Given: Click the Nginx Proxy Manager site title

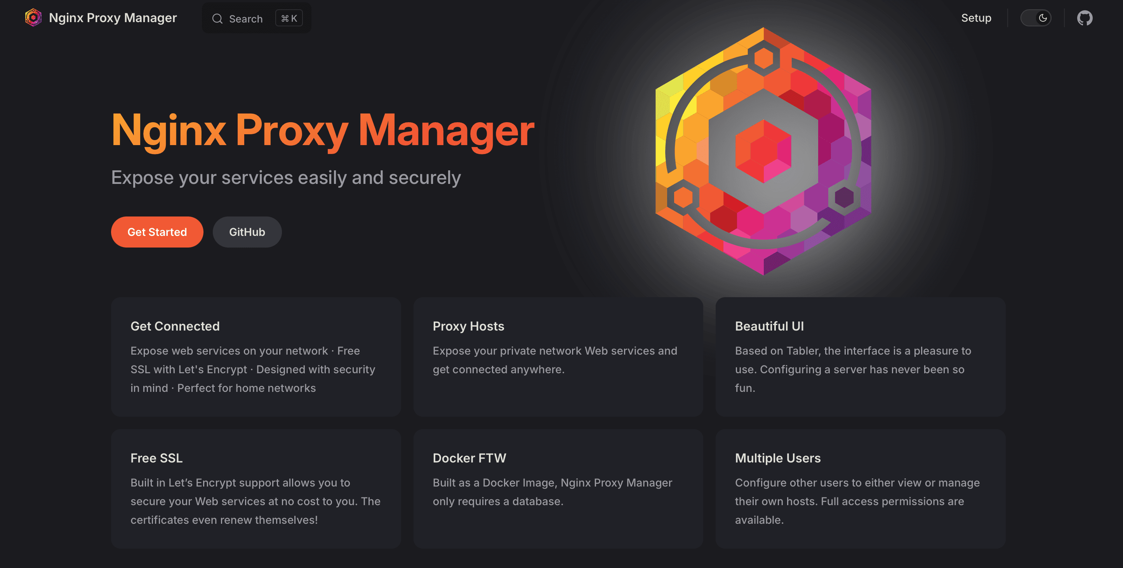Looking at the screenshot, I should [x=113, y=18].
